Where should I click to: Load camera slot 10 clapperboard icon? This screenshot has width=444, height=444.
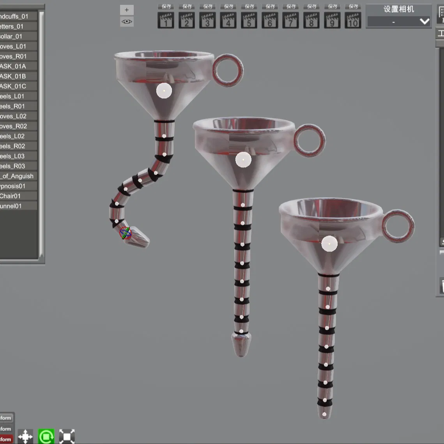(353, 20)
